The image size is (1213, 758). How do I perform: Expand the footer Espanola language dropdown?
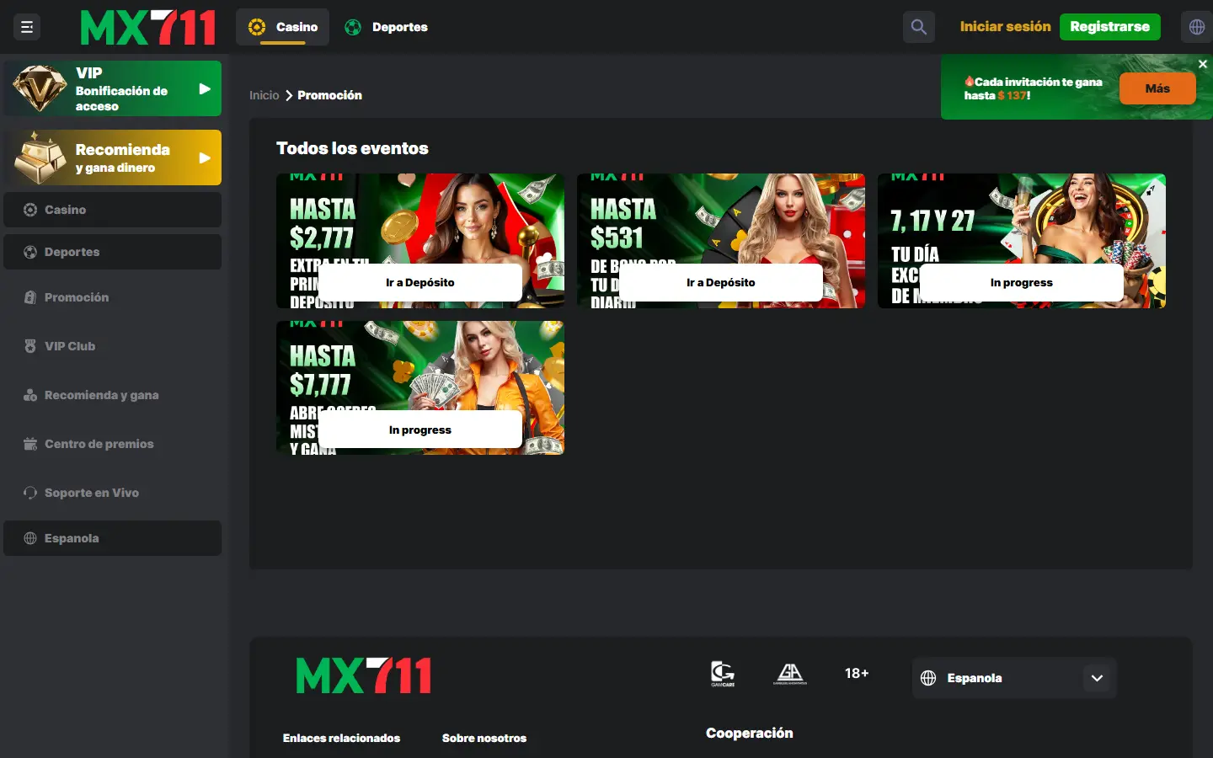(x=1014, y=678)
